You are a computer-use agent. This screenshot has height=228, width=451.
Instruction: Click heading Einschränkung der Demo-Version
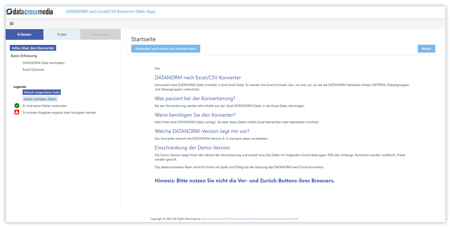click(192, 148)
